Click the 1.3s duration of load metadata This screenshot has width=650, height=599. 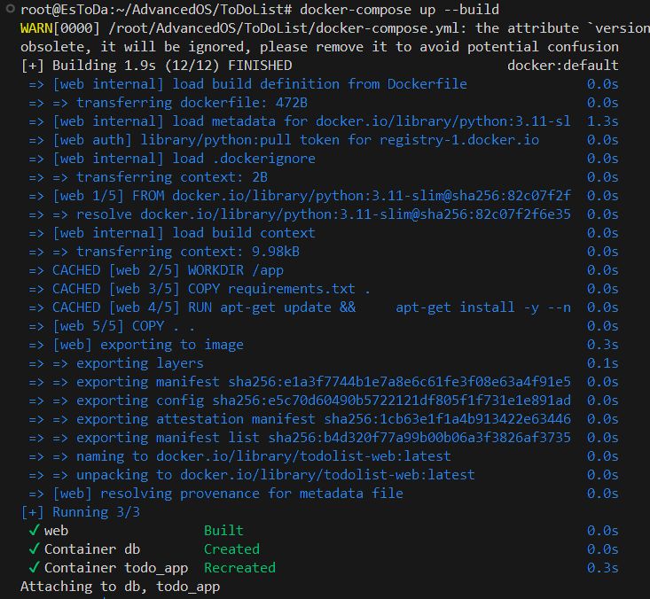[x=602, y=121]
